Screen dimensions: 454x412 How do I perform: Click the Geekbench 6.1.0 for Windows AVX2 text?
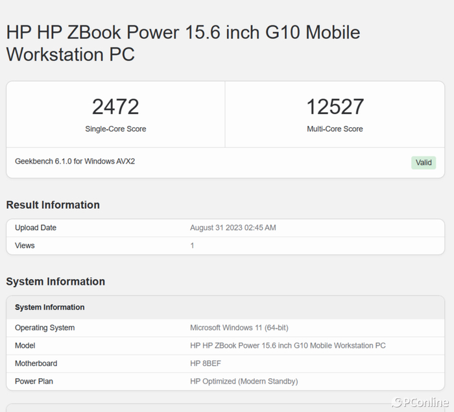75,162
